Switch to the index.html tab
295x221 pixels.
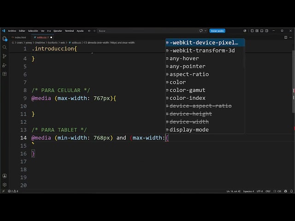click(x=20, y=37)
